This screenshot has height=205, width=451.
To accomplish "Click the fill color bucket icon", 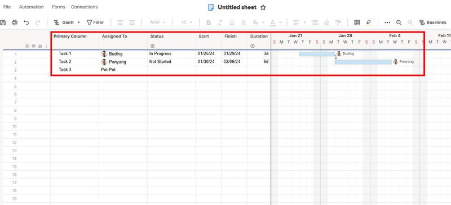I will pos(255,22).
